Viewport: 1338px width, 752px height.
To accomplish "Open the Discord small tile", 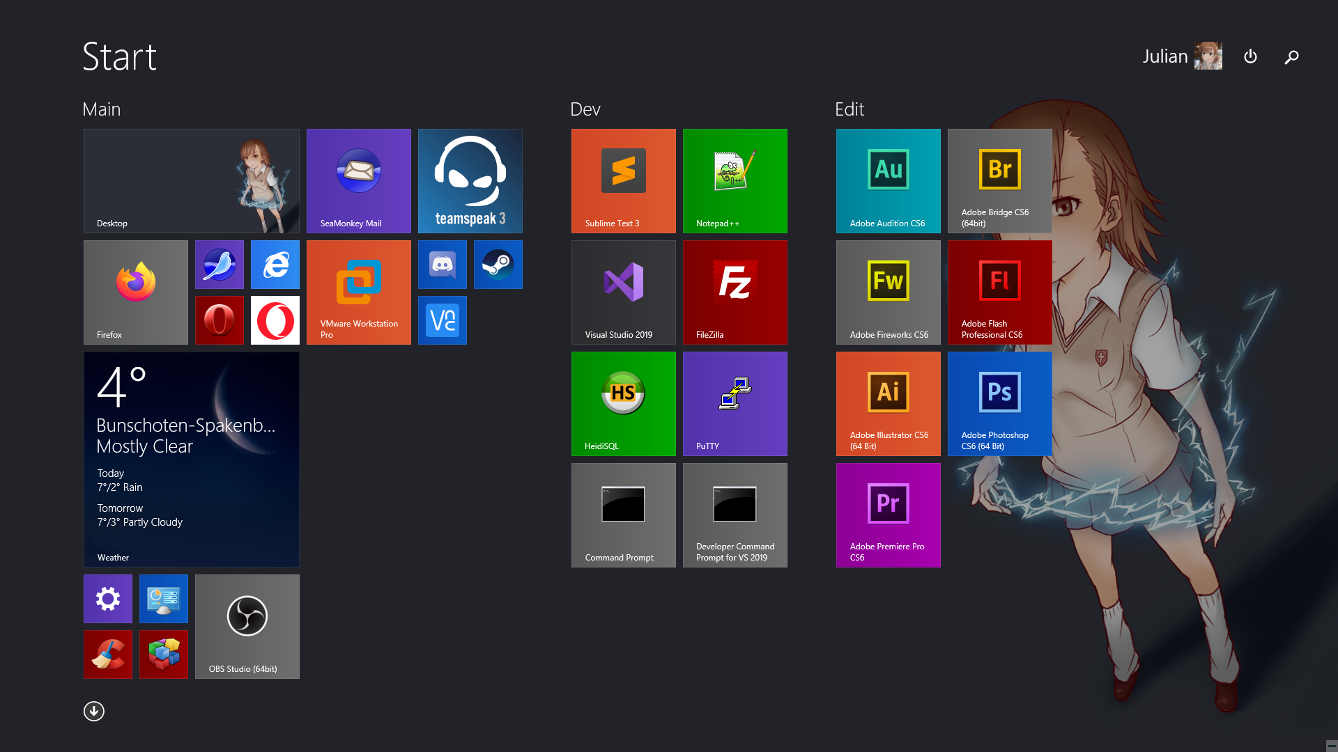I will pyautogui.click(x=443, y=265).
